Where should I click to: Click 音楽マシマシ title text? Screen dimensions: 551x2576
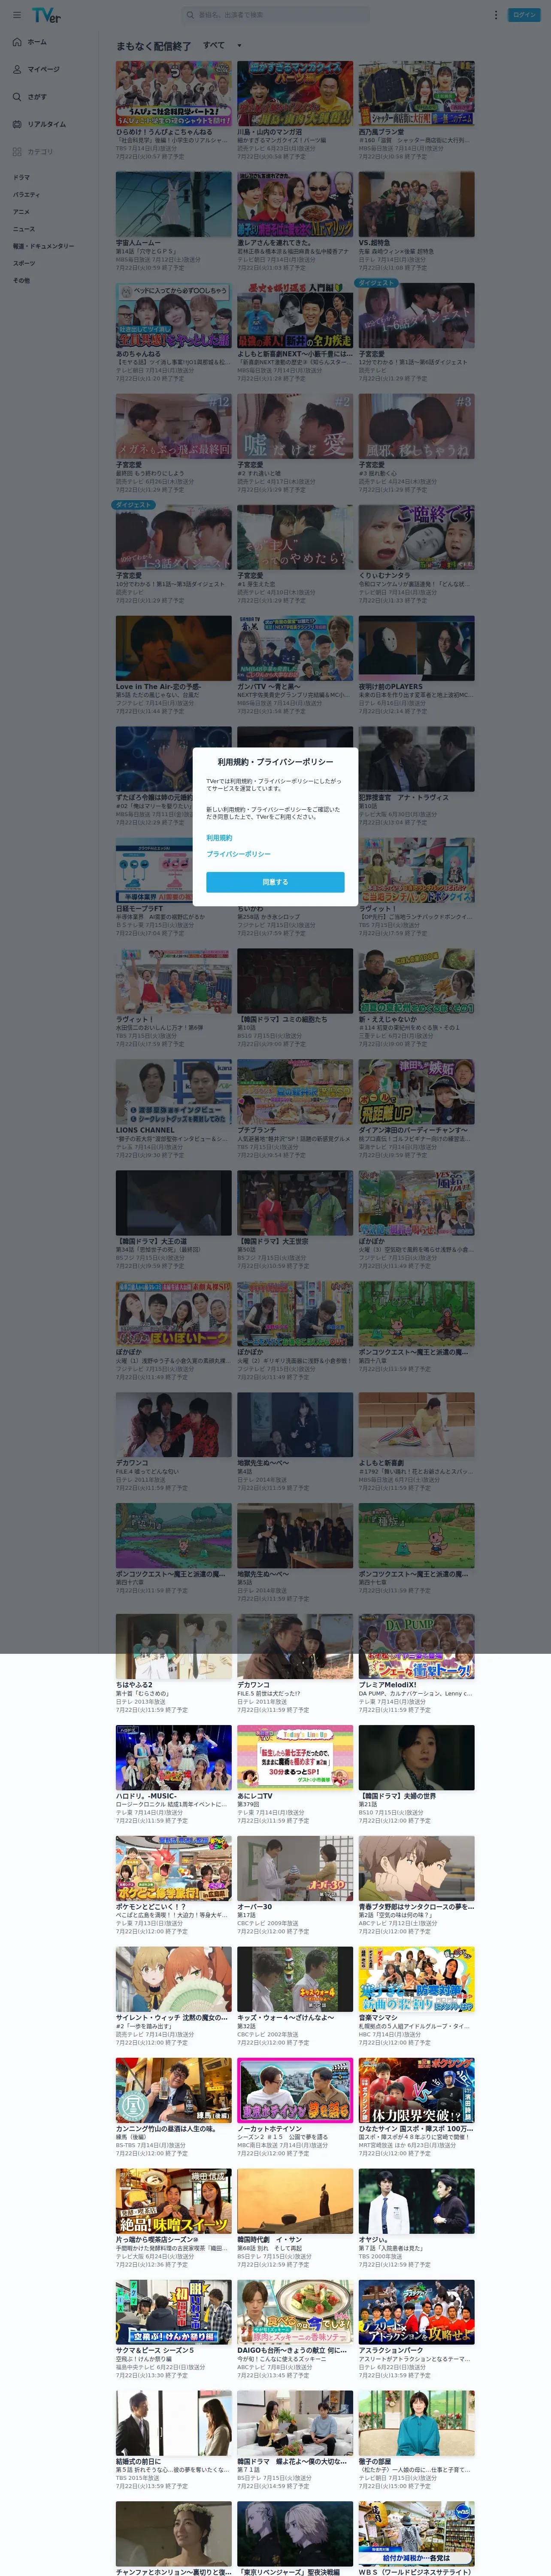(378, 2018)
